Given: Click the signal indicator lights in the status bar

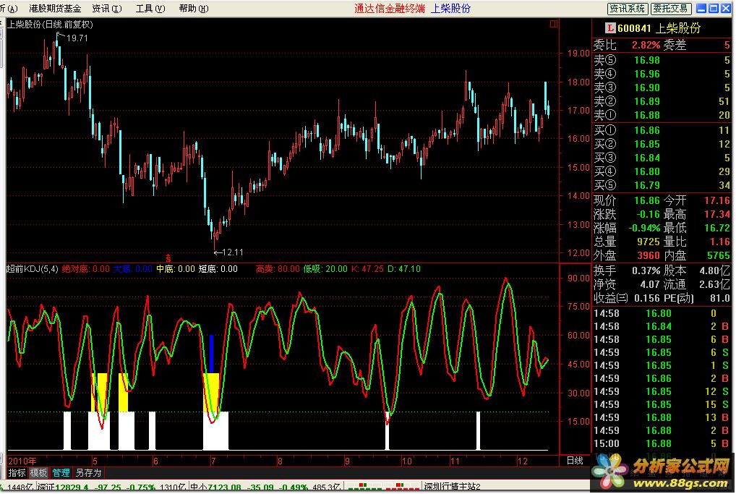Looking at the screenshot, I should 385,485.
